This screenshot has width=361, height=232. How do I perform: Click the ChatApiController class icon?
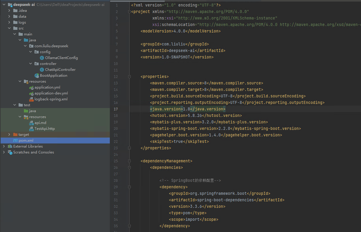pos(42,70)
